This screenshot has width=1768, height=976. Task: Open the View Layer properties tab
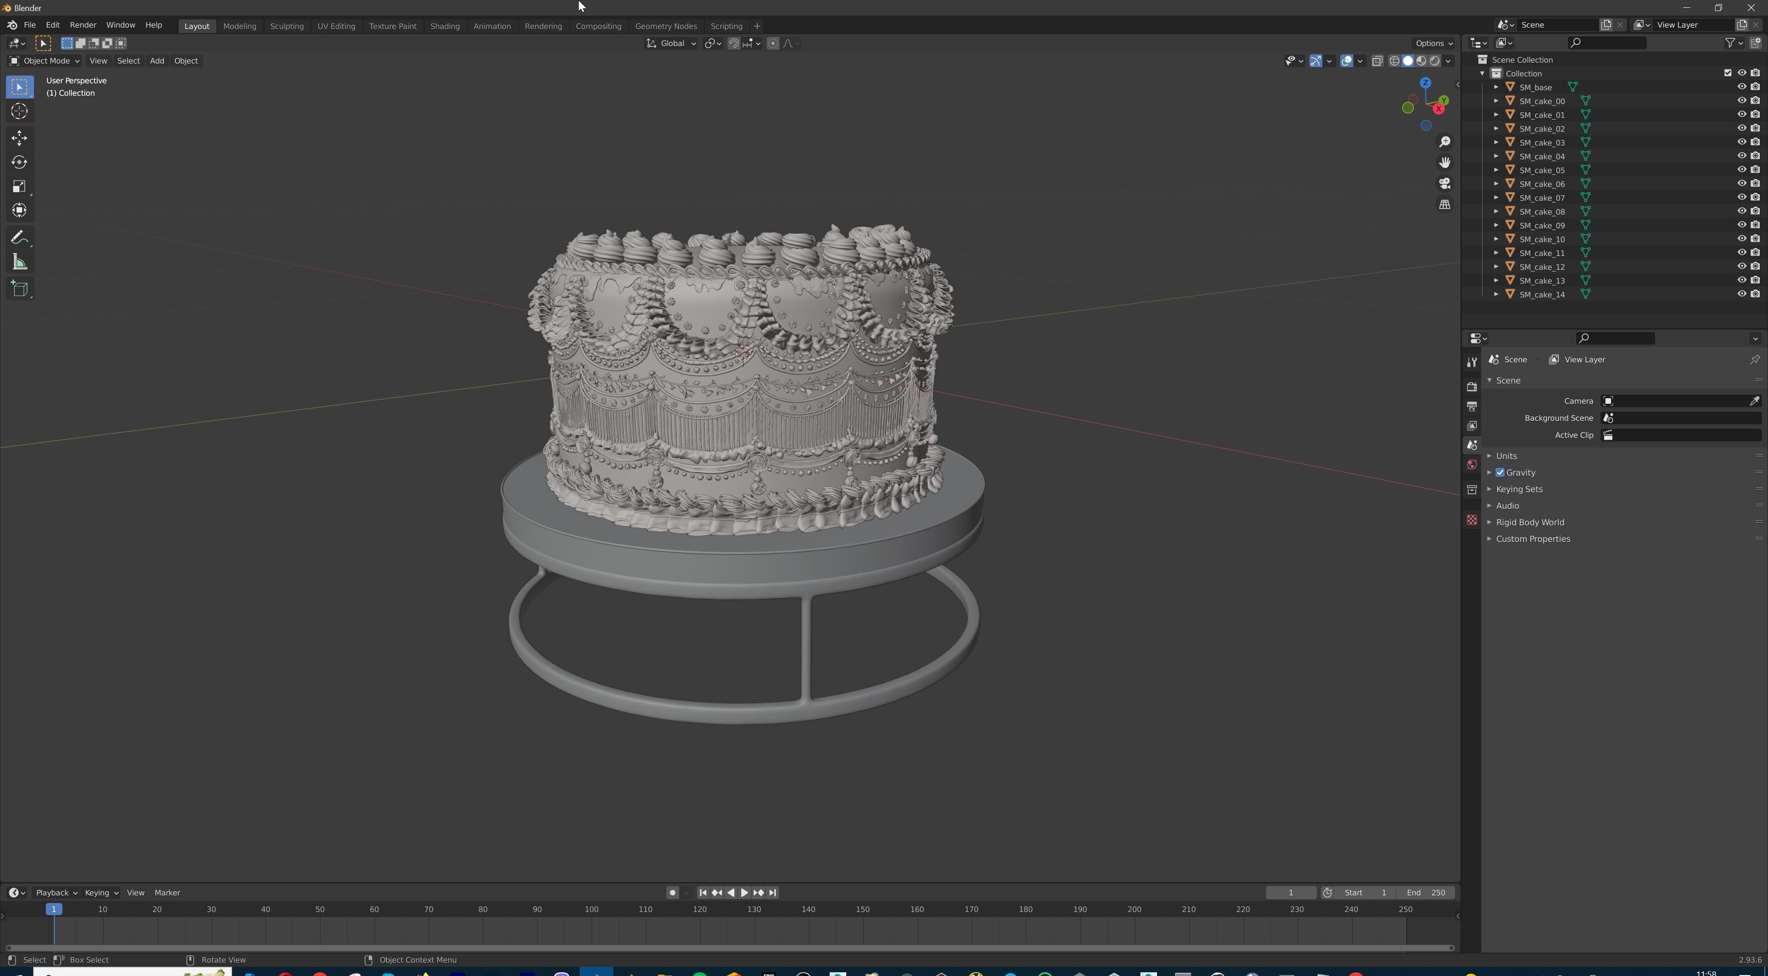tap(1471, 425)
